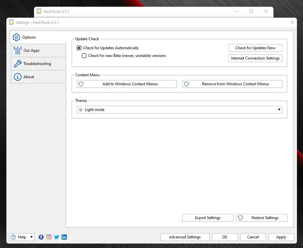
Task: Open the Light mode theme combo box
Action: (180, 110)
